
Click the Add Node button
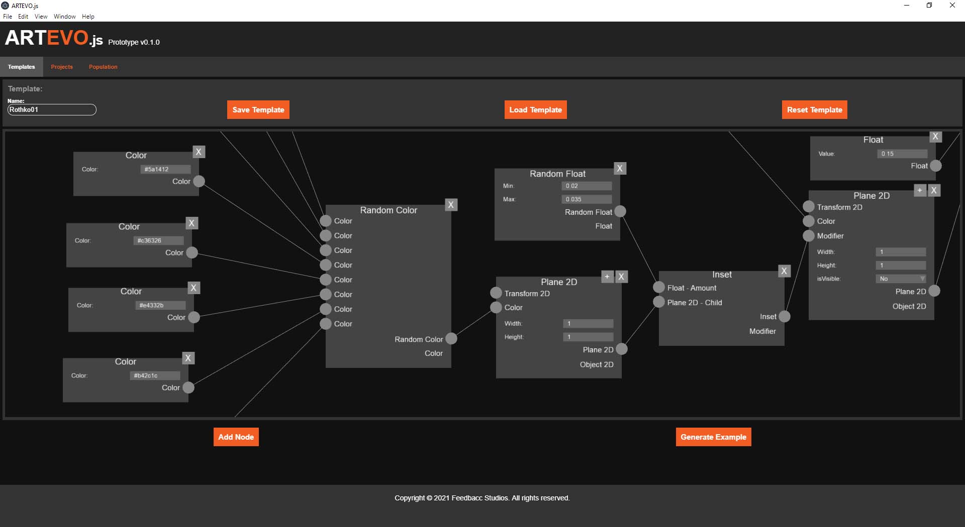(x=236, y=437)
